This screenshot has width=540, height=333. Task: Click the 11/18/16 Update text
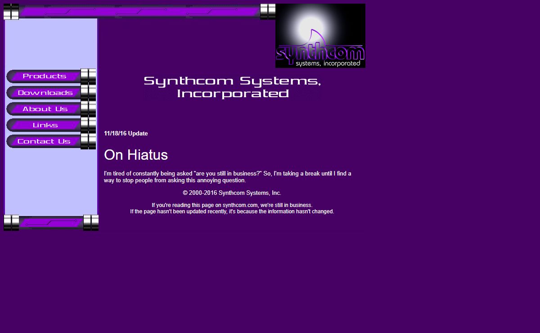[126, 134]
